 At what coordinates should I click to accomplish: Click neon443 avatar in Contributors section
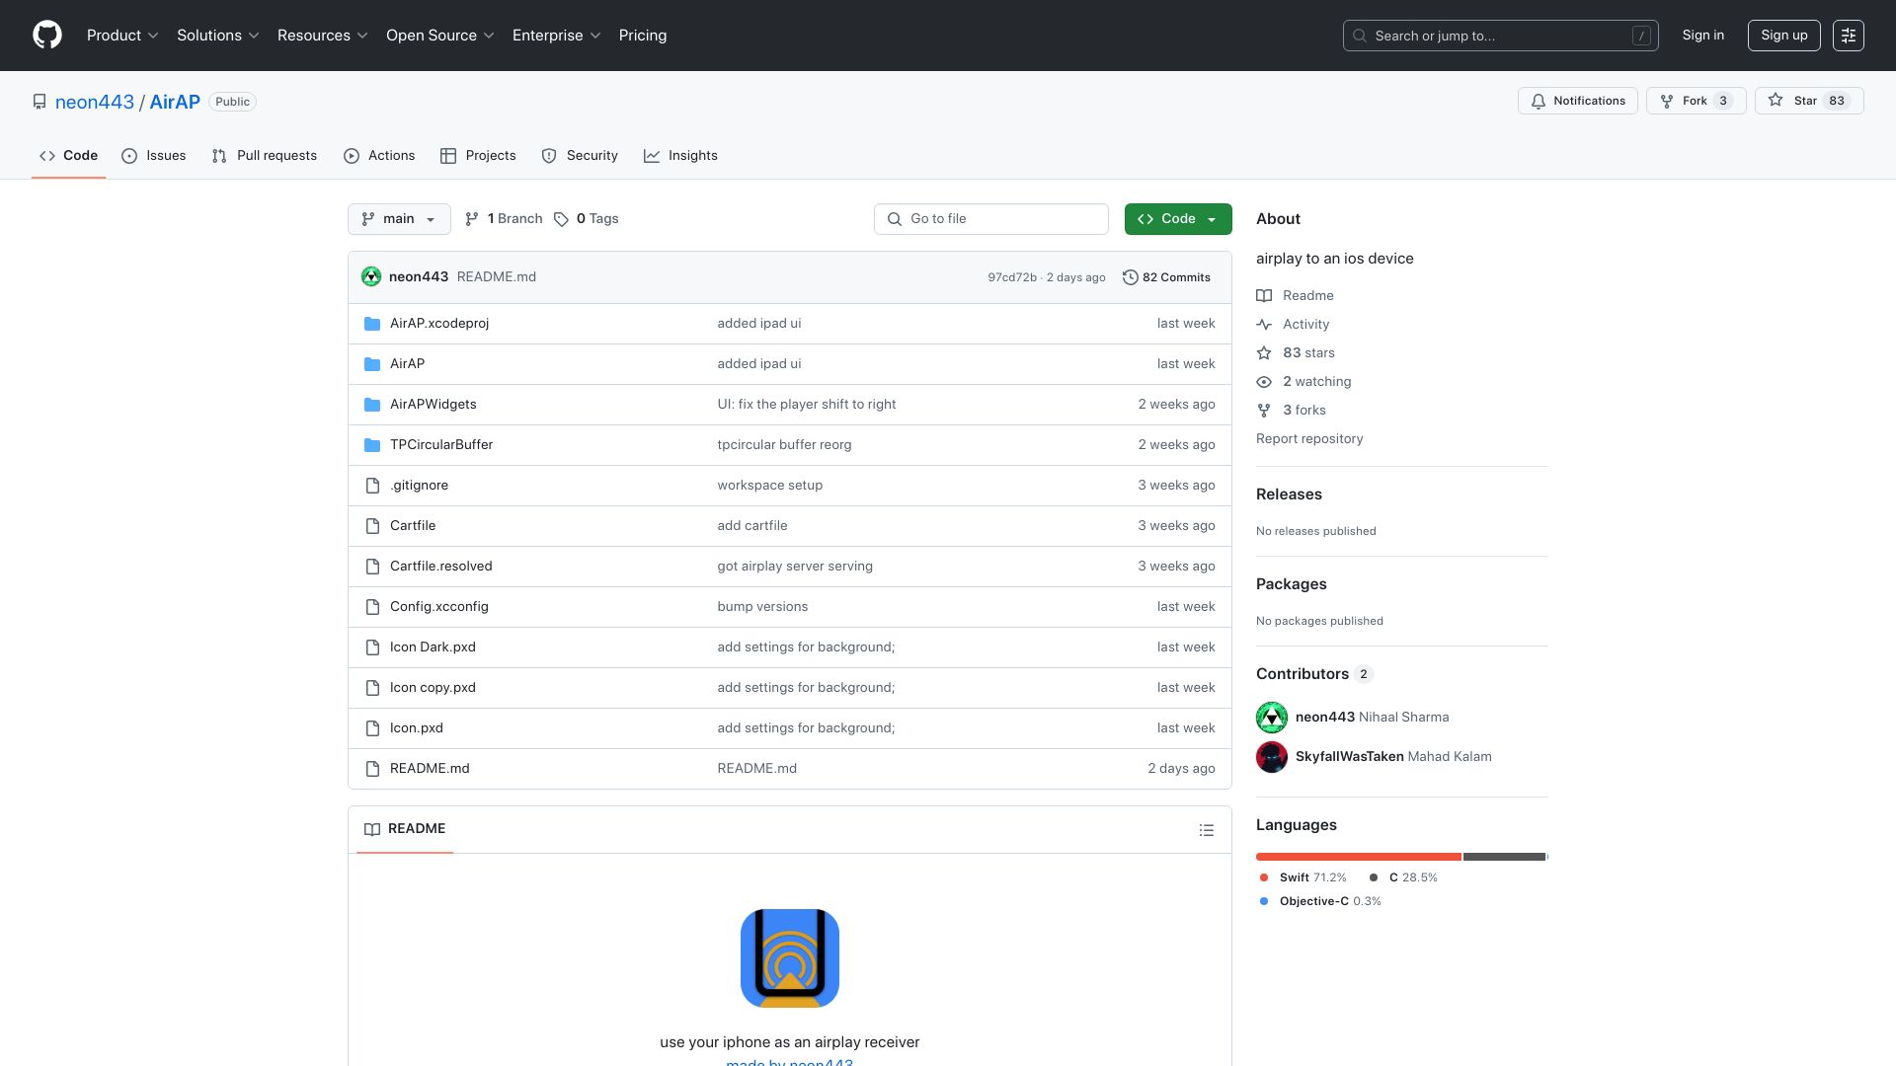pyautogui.click(x=1272, y=718)
